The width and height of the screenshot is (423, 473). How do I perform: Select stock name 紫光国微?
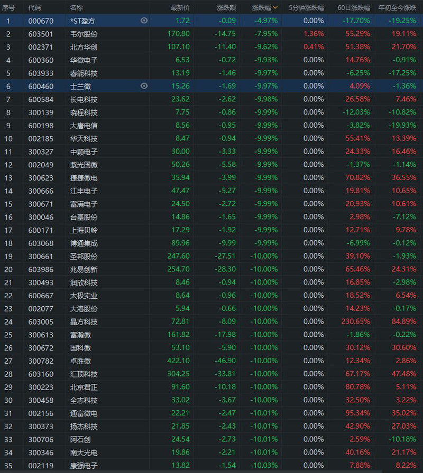pos(84,165)
